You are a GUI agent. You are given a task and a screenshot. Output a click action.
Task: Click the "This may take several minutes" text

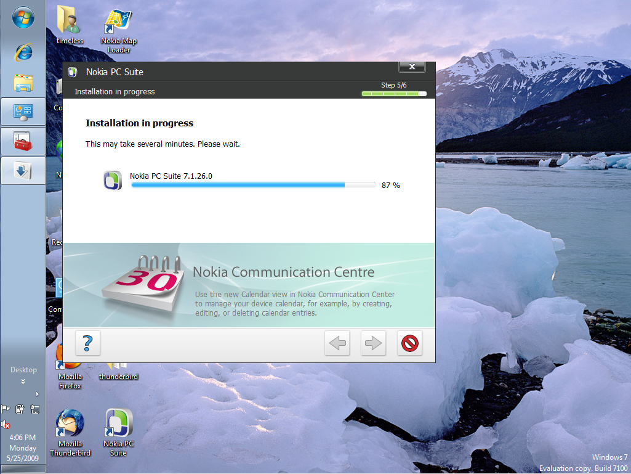(x=163, y=144)
